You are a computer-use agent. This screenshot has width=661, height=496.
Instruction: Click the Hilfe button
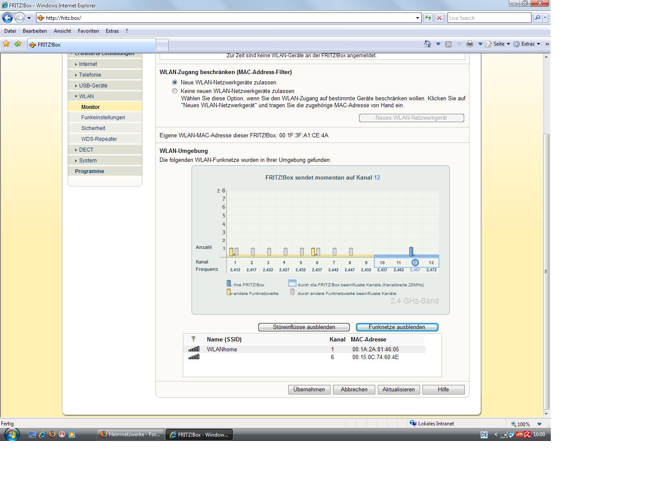pyautogui.click(x=443, y=390)
